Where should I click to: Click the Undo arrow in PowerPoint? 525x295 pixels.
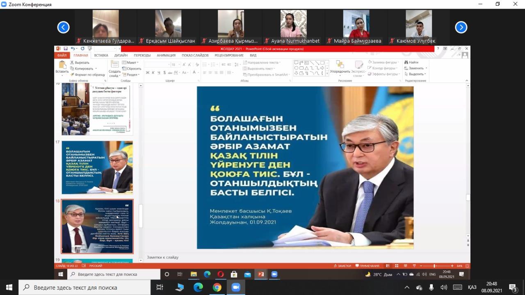(x=73, y=49)
